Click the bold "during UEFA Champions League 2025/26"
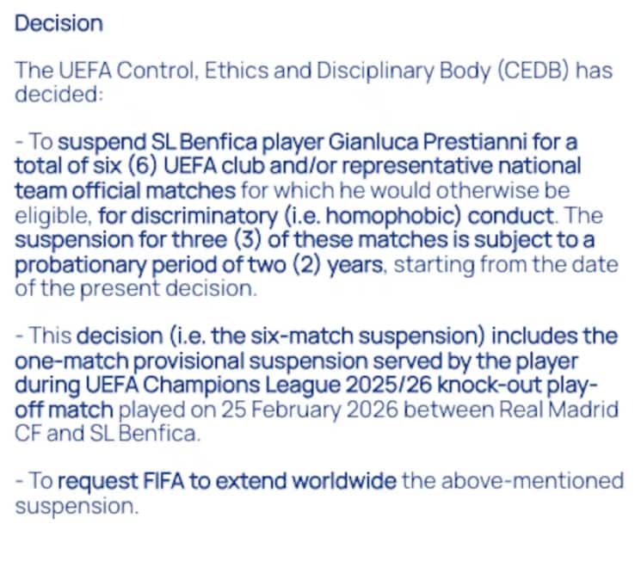Screen dimensions: 635x561 (215, 385)
